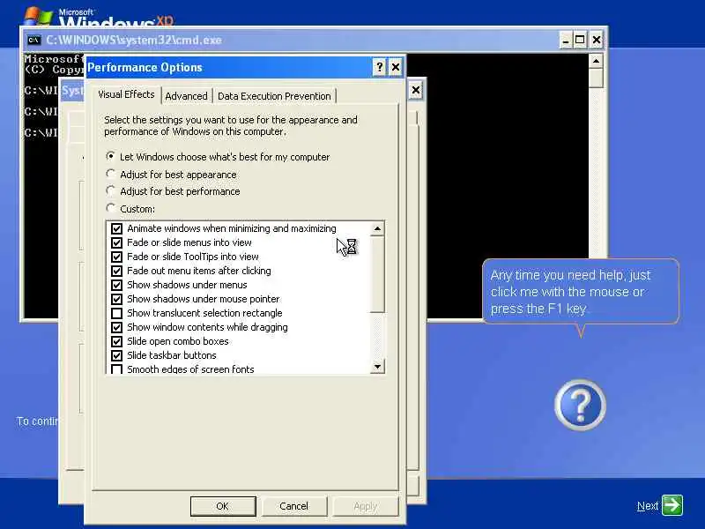
Task: Close the System Properties window behind
Action: point(416,91)
